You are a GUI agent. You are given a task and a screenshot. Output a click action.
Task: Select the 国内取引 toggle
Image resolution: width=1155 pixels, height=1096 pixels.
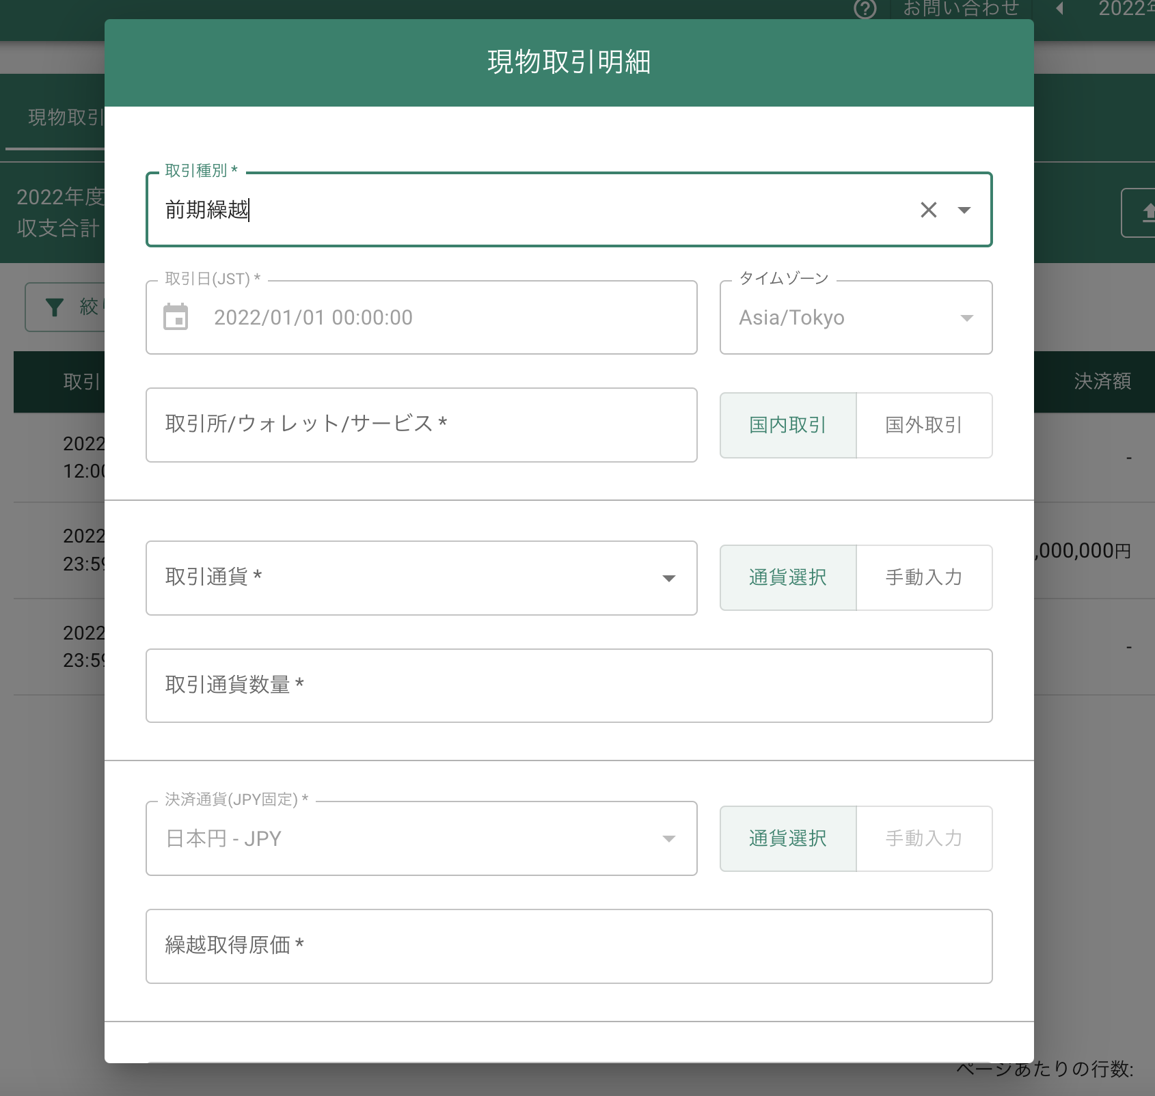coord(788,425)
